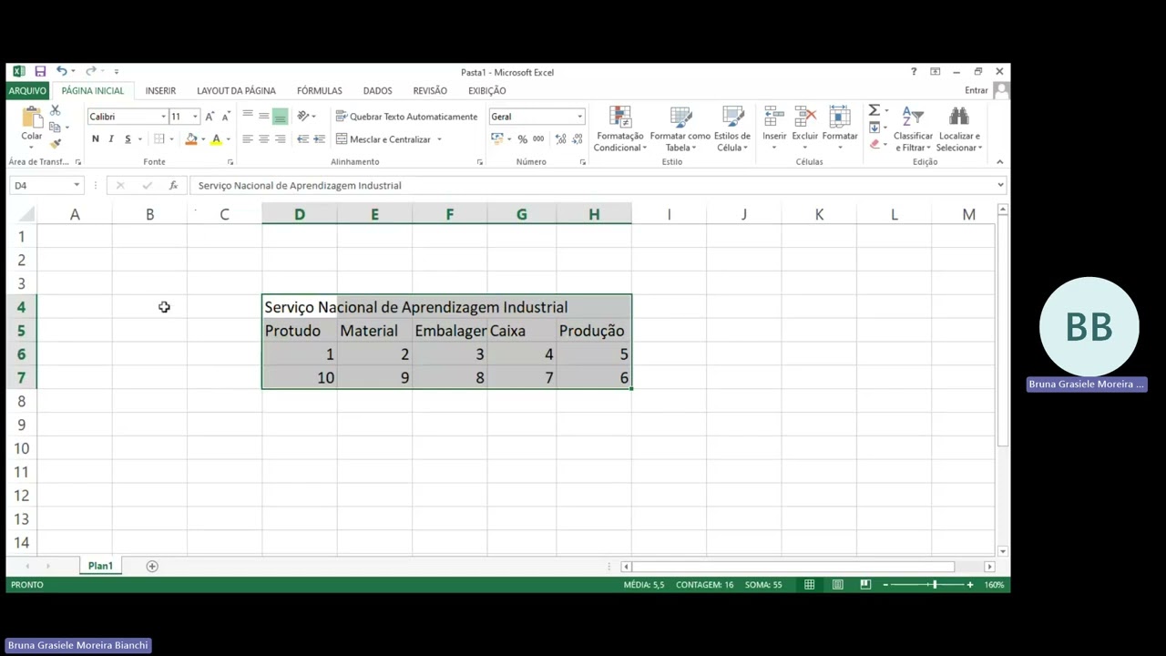The width and height of the screenshot is (1166, 656).
Task: Switch to the REVISÃO tab
Action: coord(430,90)
